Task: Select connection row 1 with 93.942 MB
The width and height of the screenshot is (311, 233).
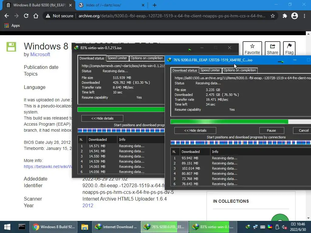Action: pyautogui.click(x=241, y=158)
